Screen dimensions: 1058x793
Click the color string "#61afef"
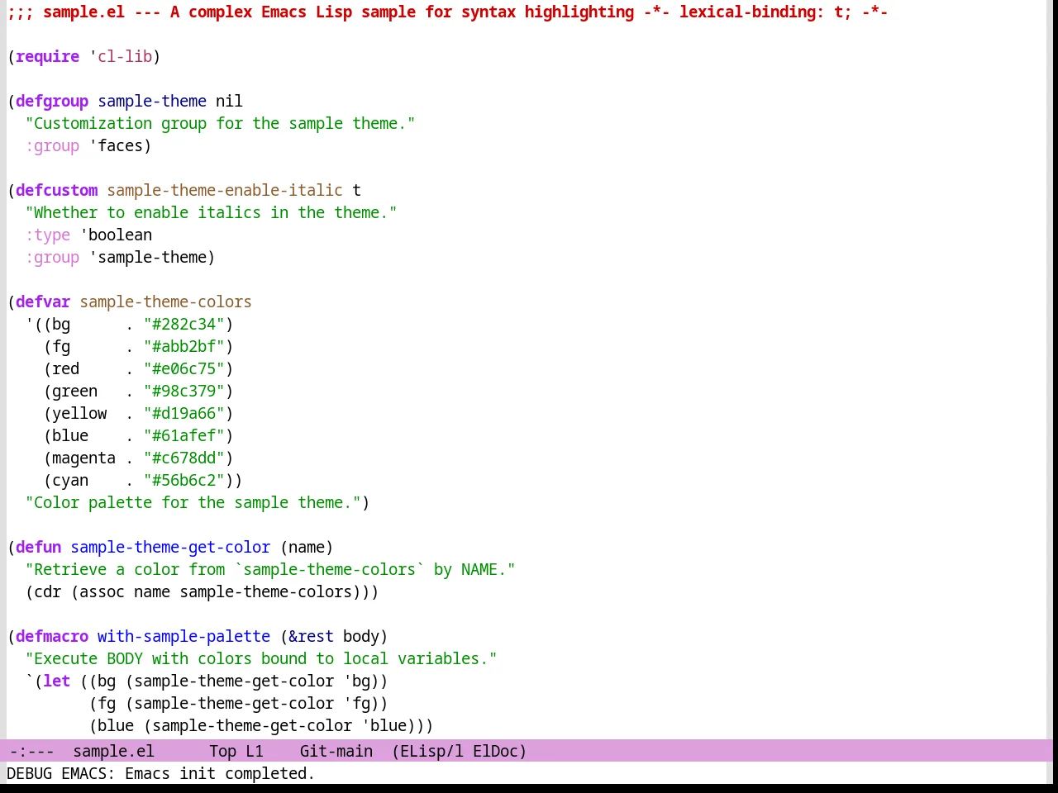click(183, 435)
